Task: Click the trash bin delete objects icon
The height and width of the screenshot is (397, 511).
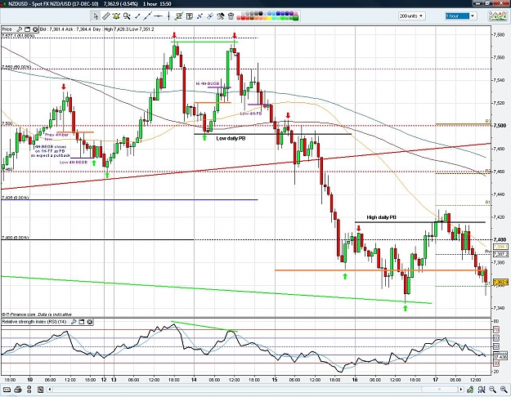Action: click(231, 16)
